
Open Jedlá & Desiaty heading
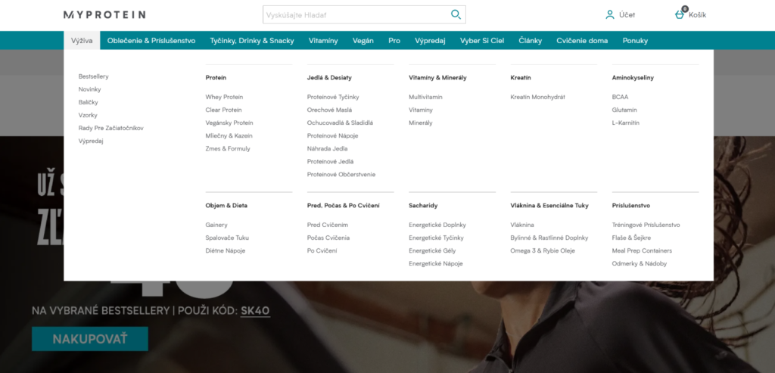point(329,78)
